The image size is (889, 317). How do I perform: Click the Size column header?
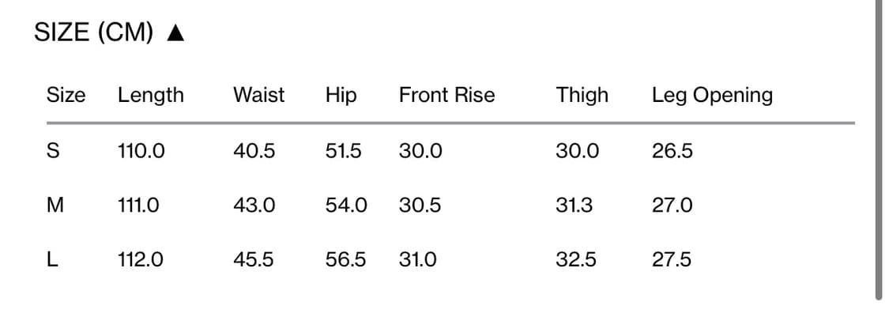tap(66, 96)
